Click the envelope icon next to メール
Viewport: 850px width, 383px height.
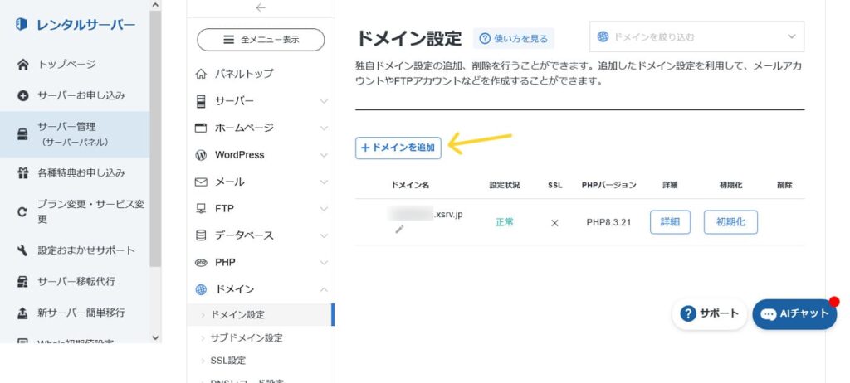[x=201, y=182]
